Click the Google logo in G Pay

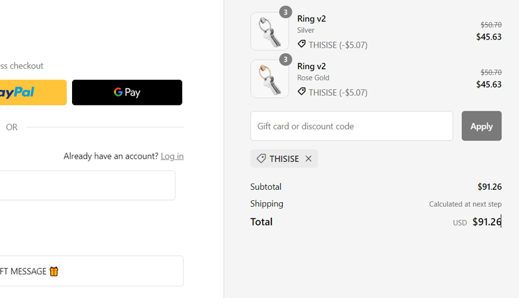(118, 93)
